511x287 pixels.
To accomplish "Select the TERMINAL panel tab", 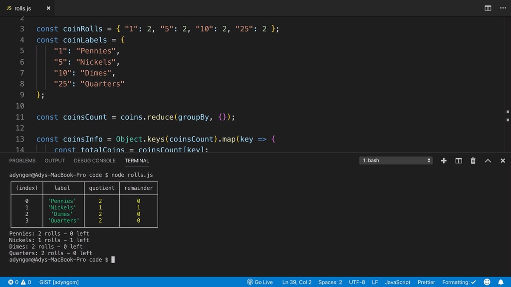I will coord(137,161).
